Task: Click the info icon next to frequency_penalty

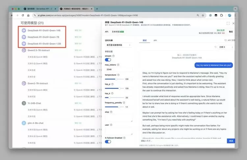Action: pos(123,103)
